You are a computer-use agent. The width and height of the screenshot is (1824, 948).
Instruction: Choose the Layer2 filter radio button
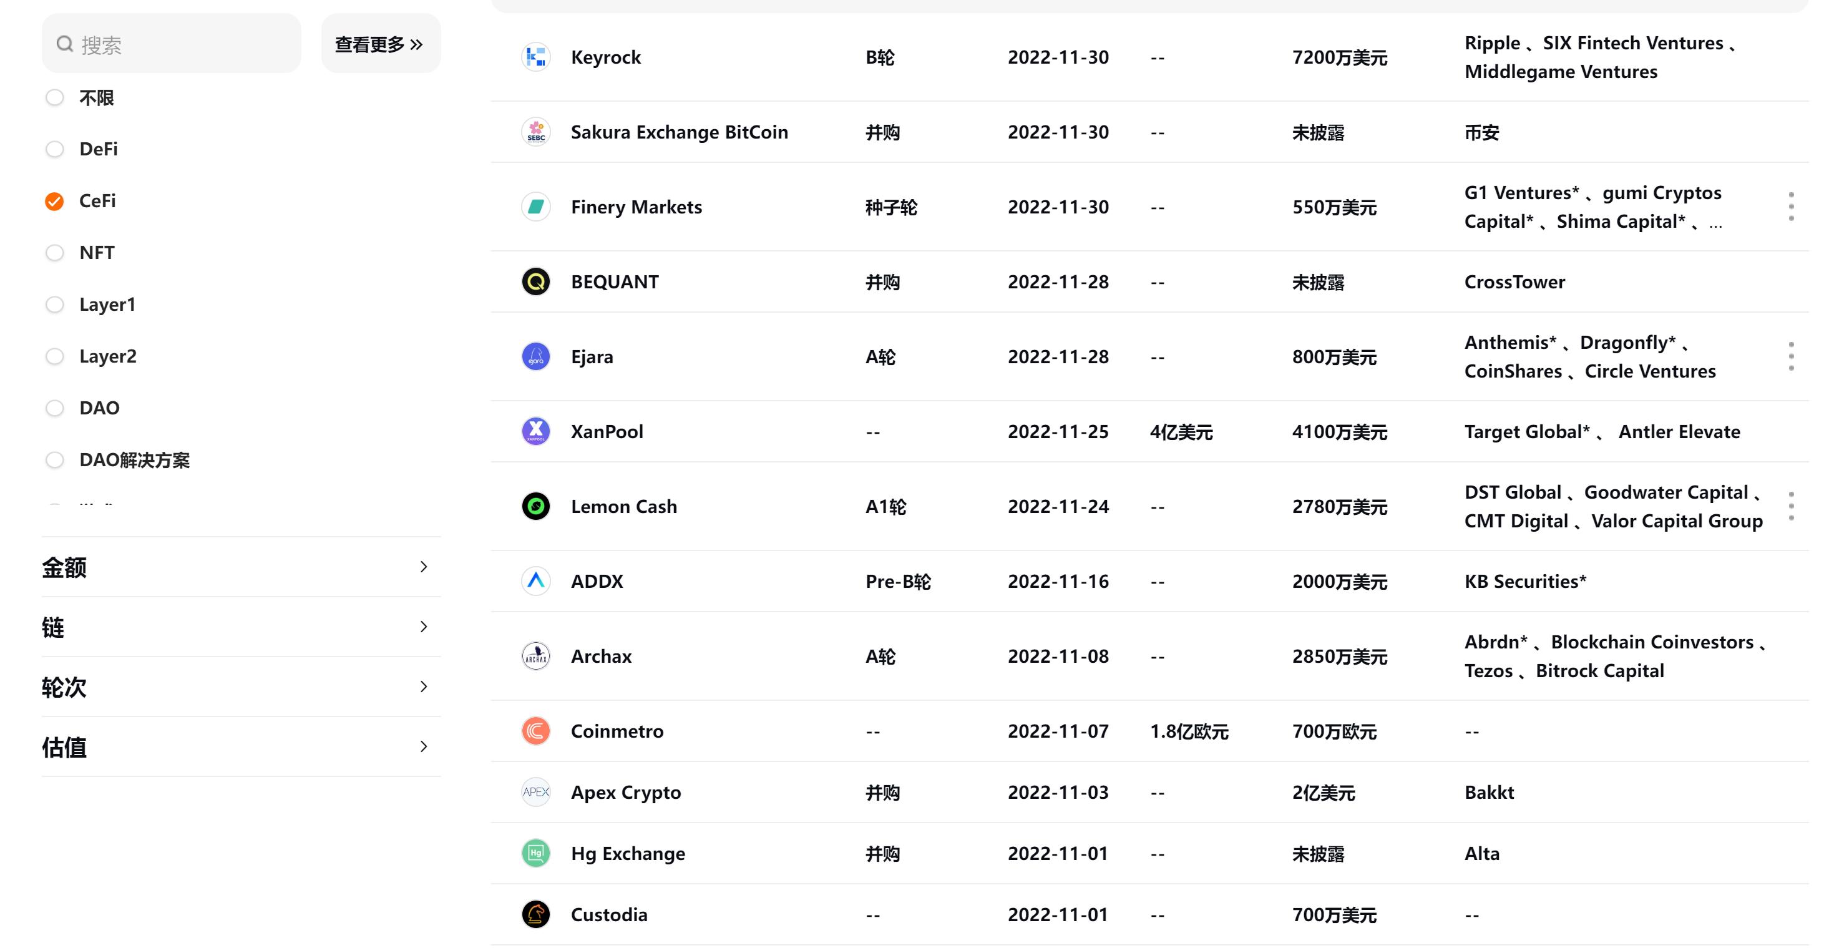point(54,356)
